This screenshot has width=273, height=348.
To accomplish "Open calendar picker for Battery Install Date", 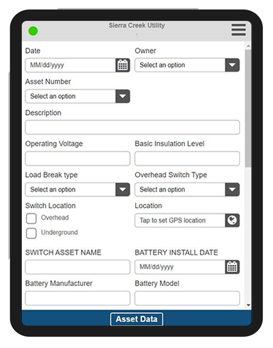I will 232,267.
